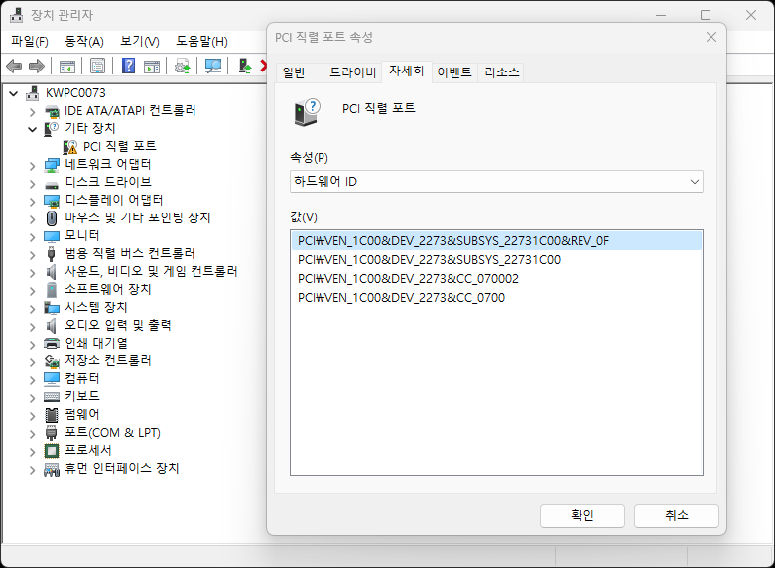Click the Scan for hardware changes icon
The height and width of the screenshot is (568, 775).
pos(213,66)
